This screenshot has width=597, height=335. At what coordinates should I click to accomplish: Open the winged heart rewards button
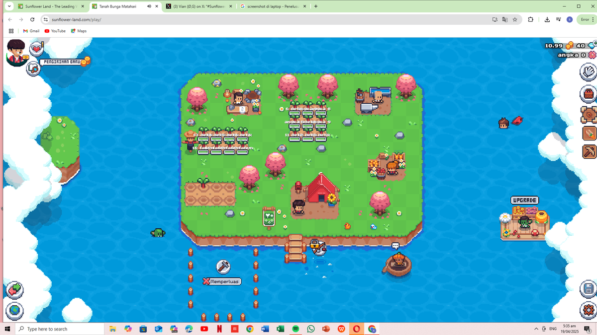pos(36,49)
